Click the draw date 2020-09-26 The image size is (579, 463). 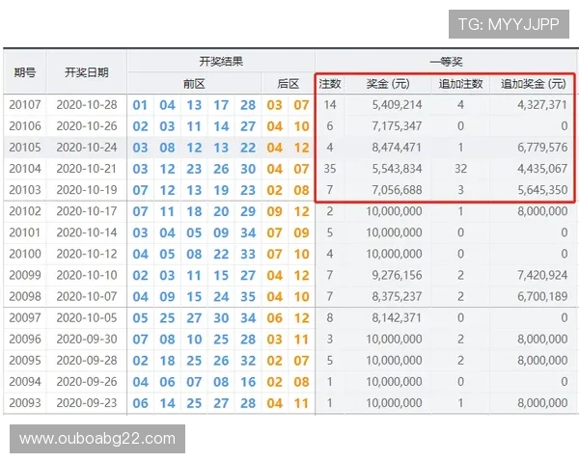(x=87, y=381)
